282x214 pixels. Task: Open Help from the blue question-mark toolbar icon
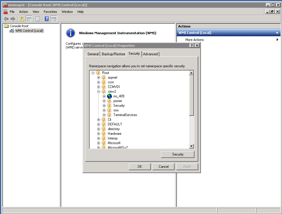point(47,19)
